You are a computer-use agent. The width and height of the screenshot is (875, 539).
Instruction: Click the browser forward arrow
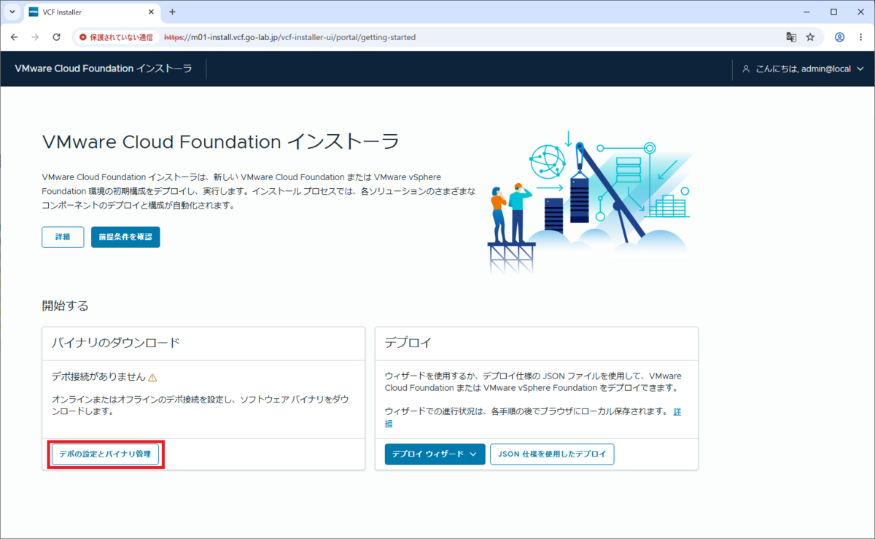tap(35, 36)
